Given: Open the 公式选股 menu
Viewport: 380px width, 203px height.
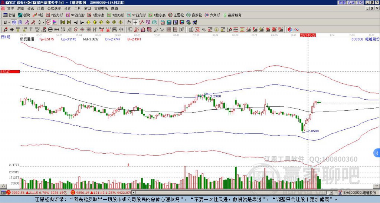Looking at the screenshot, I should coord(54,9).
